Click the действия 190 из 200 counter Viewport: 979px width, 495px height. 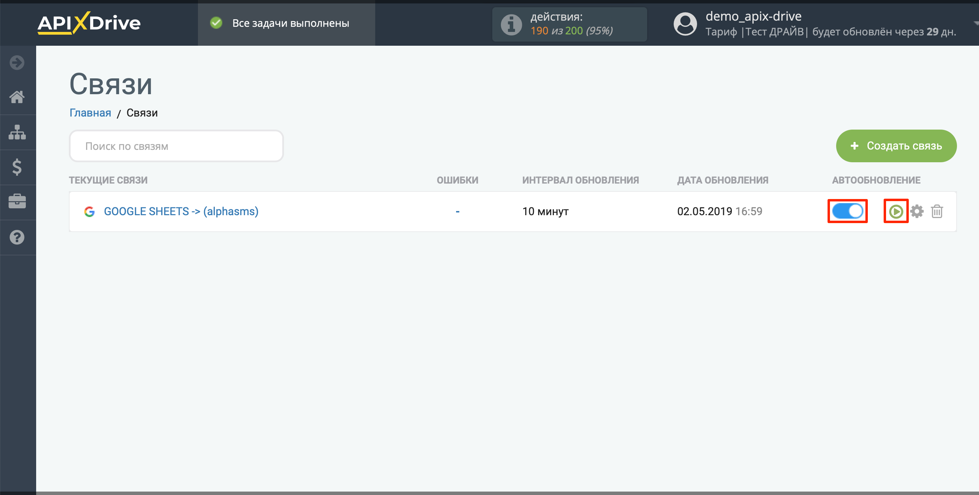pyautogui.click(x=569, y=24)
